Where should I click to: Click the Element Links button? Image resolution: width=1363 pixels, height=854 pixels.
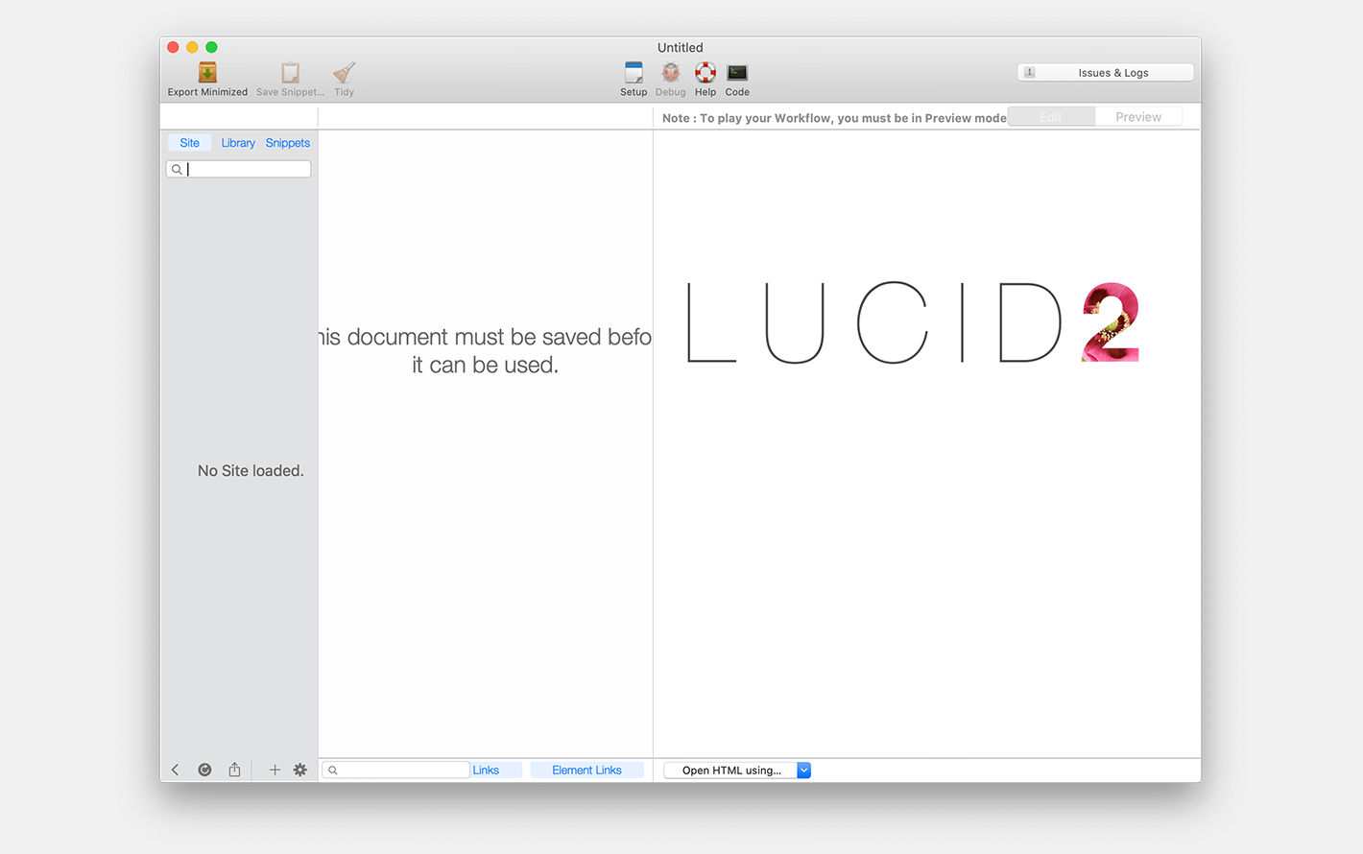pos(586,771)
